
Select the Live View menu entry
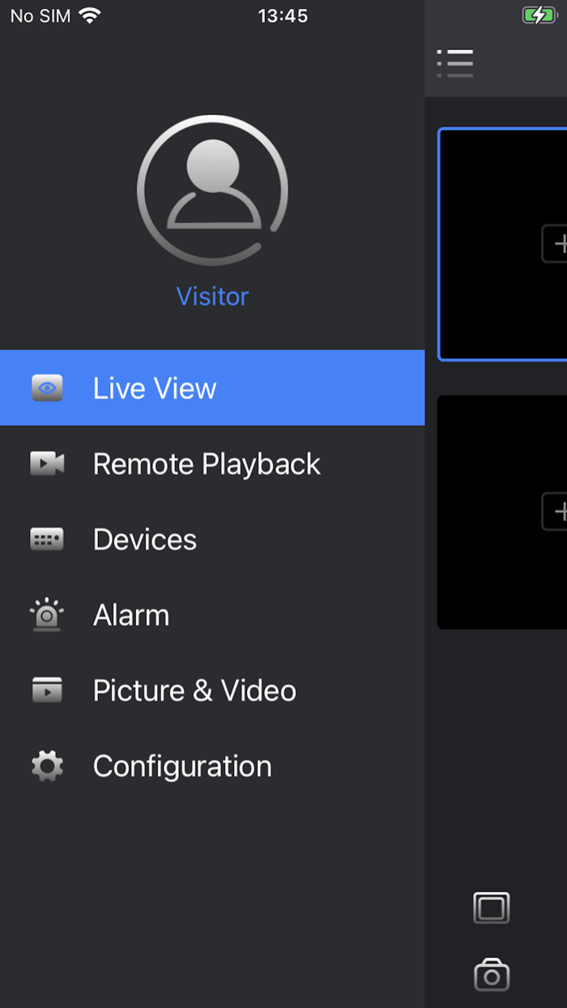154,387
